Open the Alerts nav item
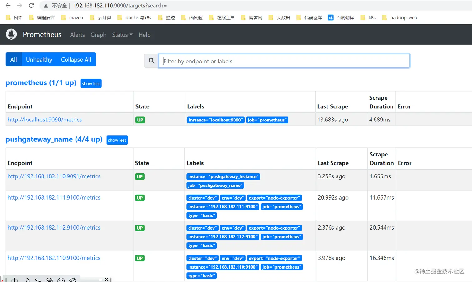 point(77,35)
